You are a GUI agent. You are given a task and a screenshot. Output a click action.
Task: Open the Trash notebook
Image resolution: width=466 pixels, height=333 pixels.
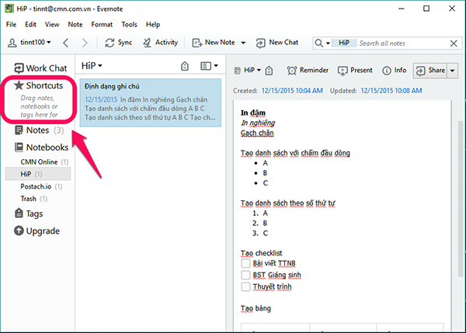click(x=33, y=199)
